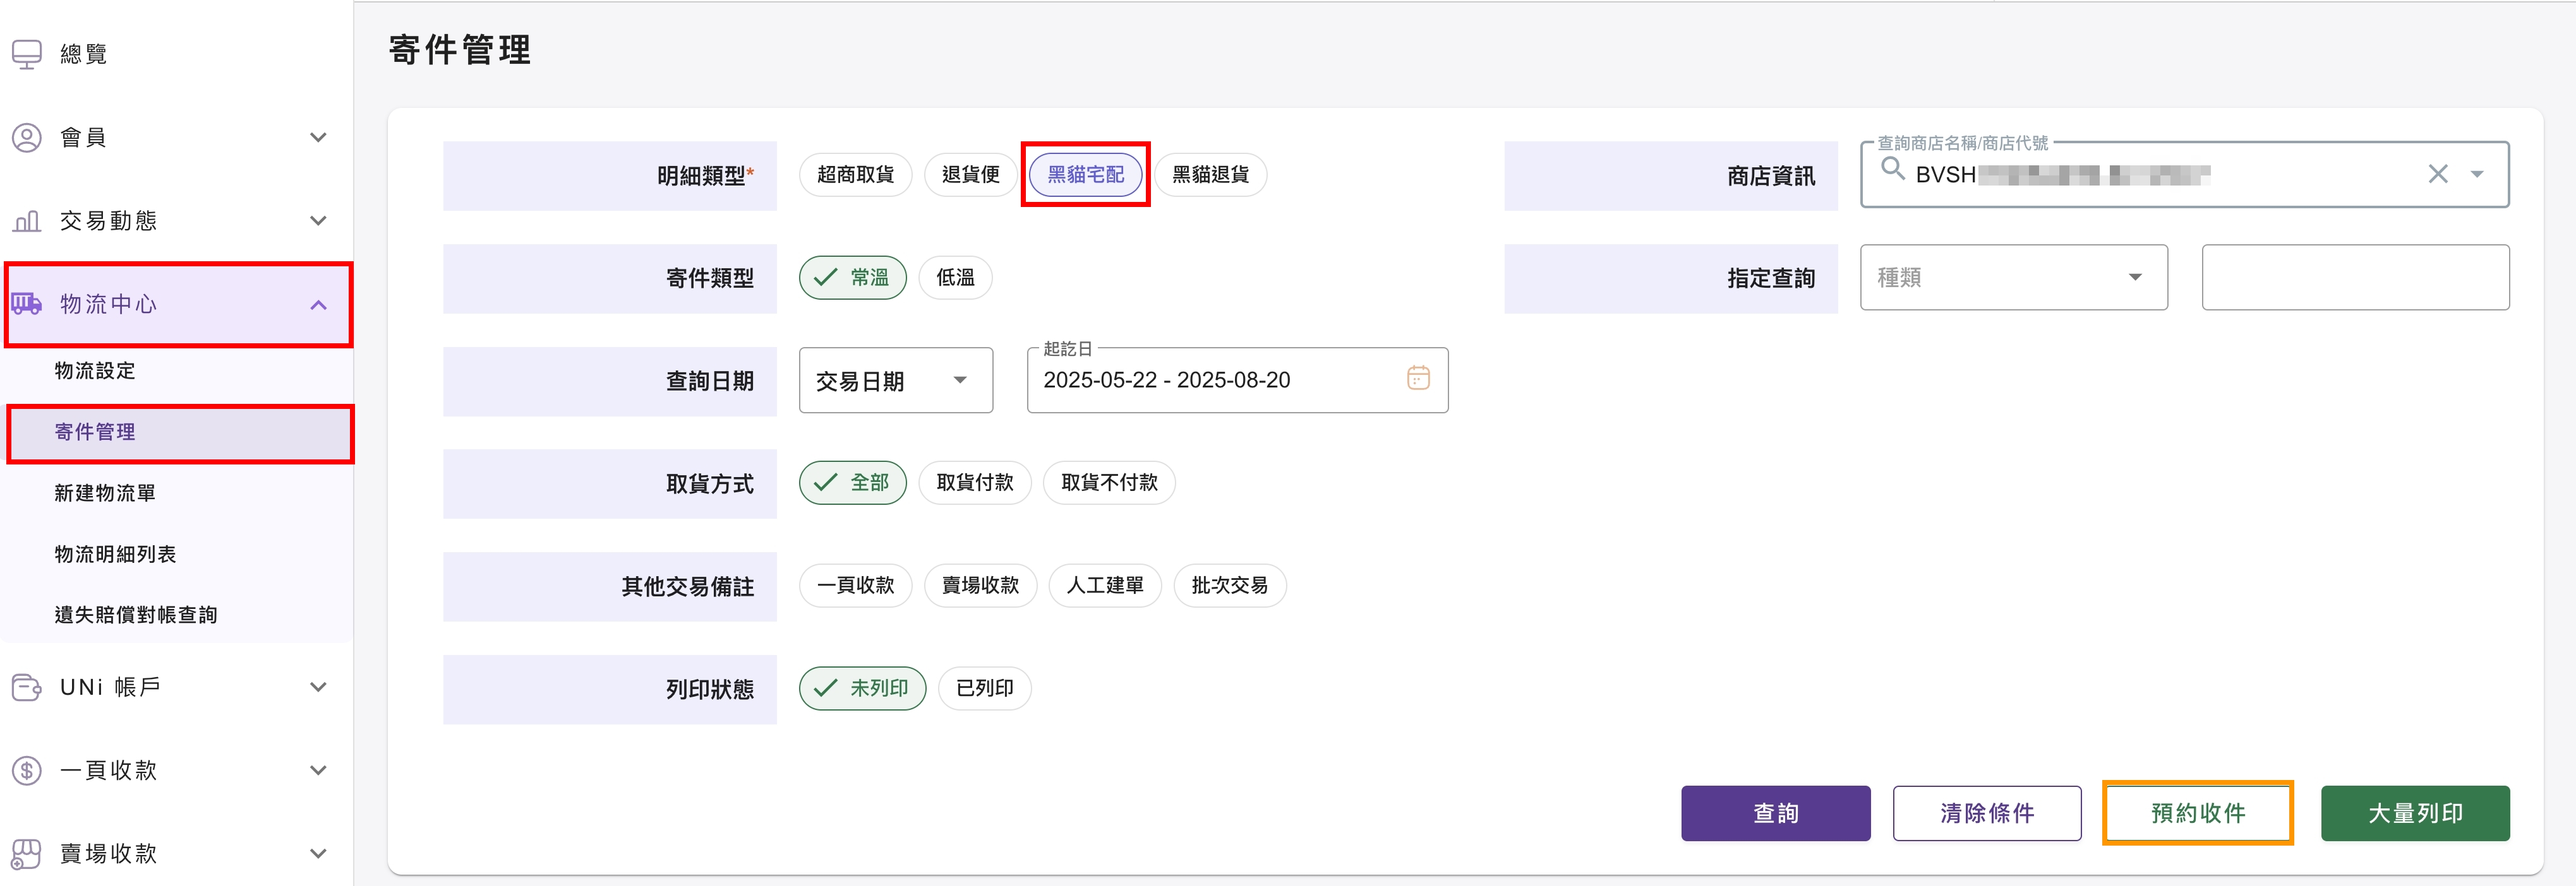Expand the 賣場收款 sidebar chevron
This screenshot has height=886, width=2576.
click(318, 854)
